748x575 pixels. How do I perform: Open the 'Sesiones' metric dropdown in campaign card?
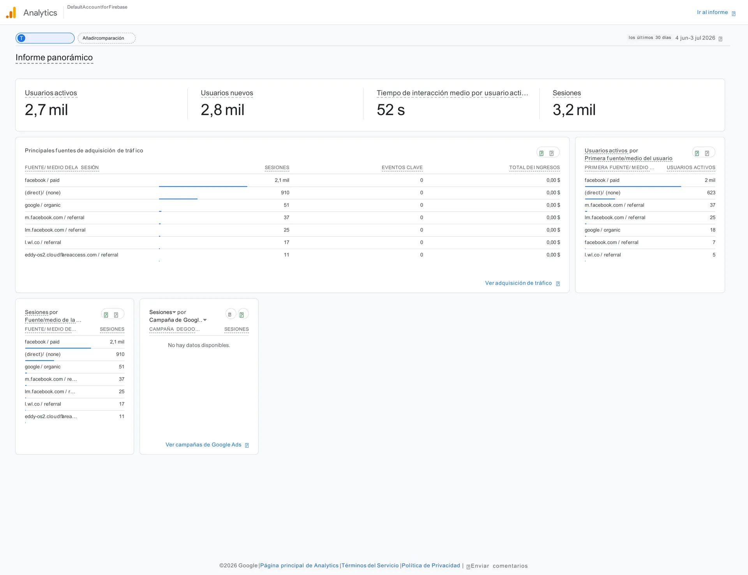click(x=162, y=312)
